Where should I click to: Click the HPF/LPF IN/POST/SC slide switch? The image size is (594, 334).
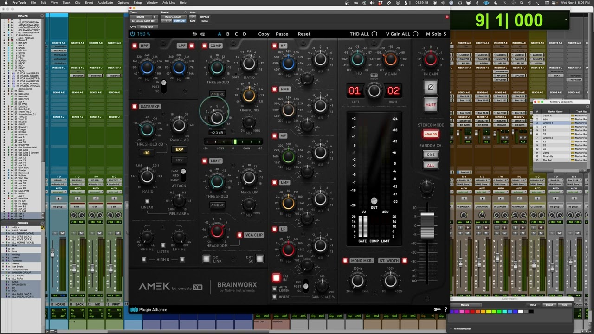[163, 86]
